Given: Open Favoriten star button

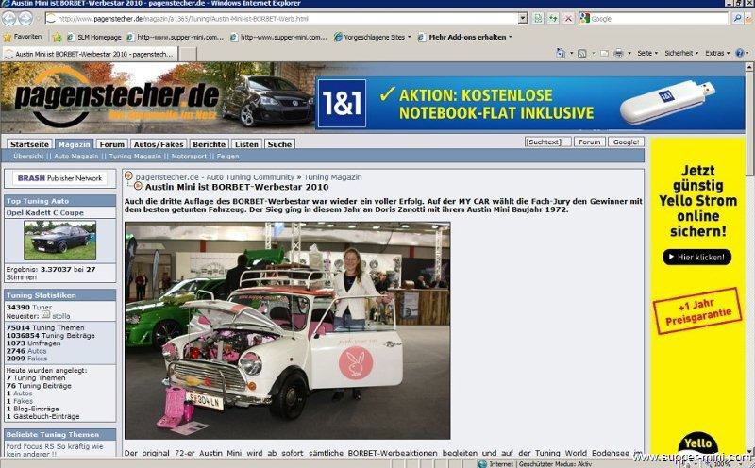Looking at the screenshot, I should tap(23, 37).
